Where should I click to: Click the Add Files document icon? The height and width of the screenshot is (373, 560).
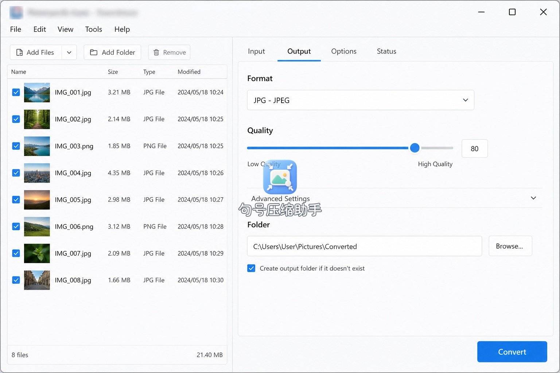click(20, 52)
